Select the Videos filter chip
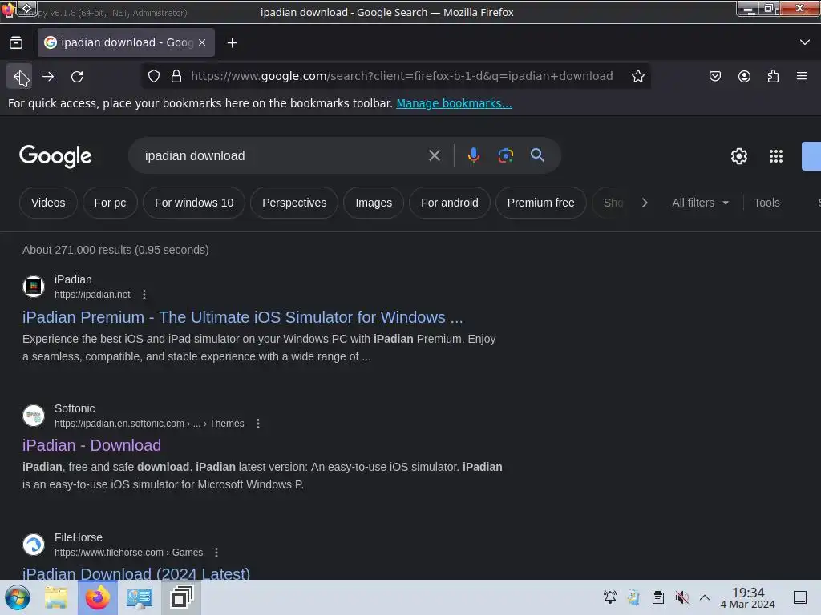 tap(48, 203)
